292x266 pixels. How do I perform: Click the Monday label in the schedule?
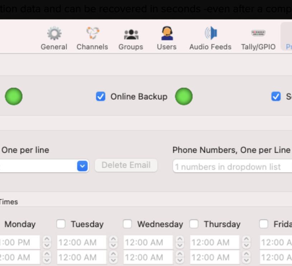point(20,224)
